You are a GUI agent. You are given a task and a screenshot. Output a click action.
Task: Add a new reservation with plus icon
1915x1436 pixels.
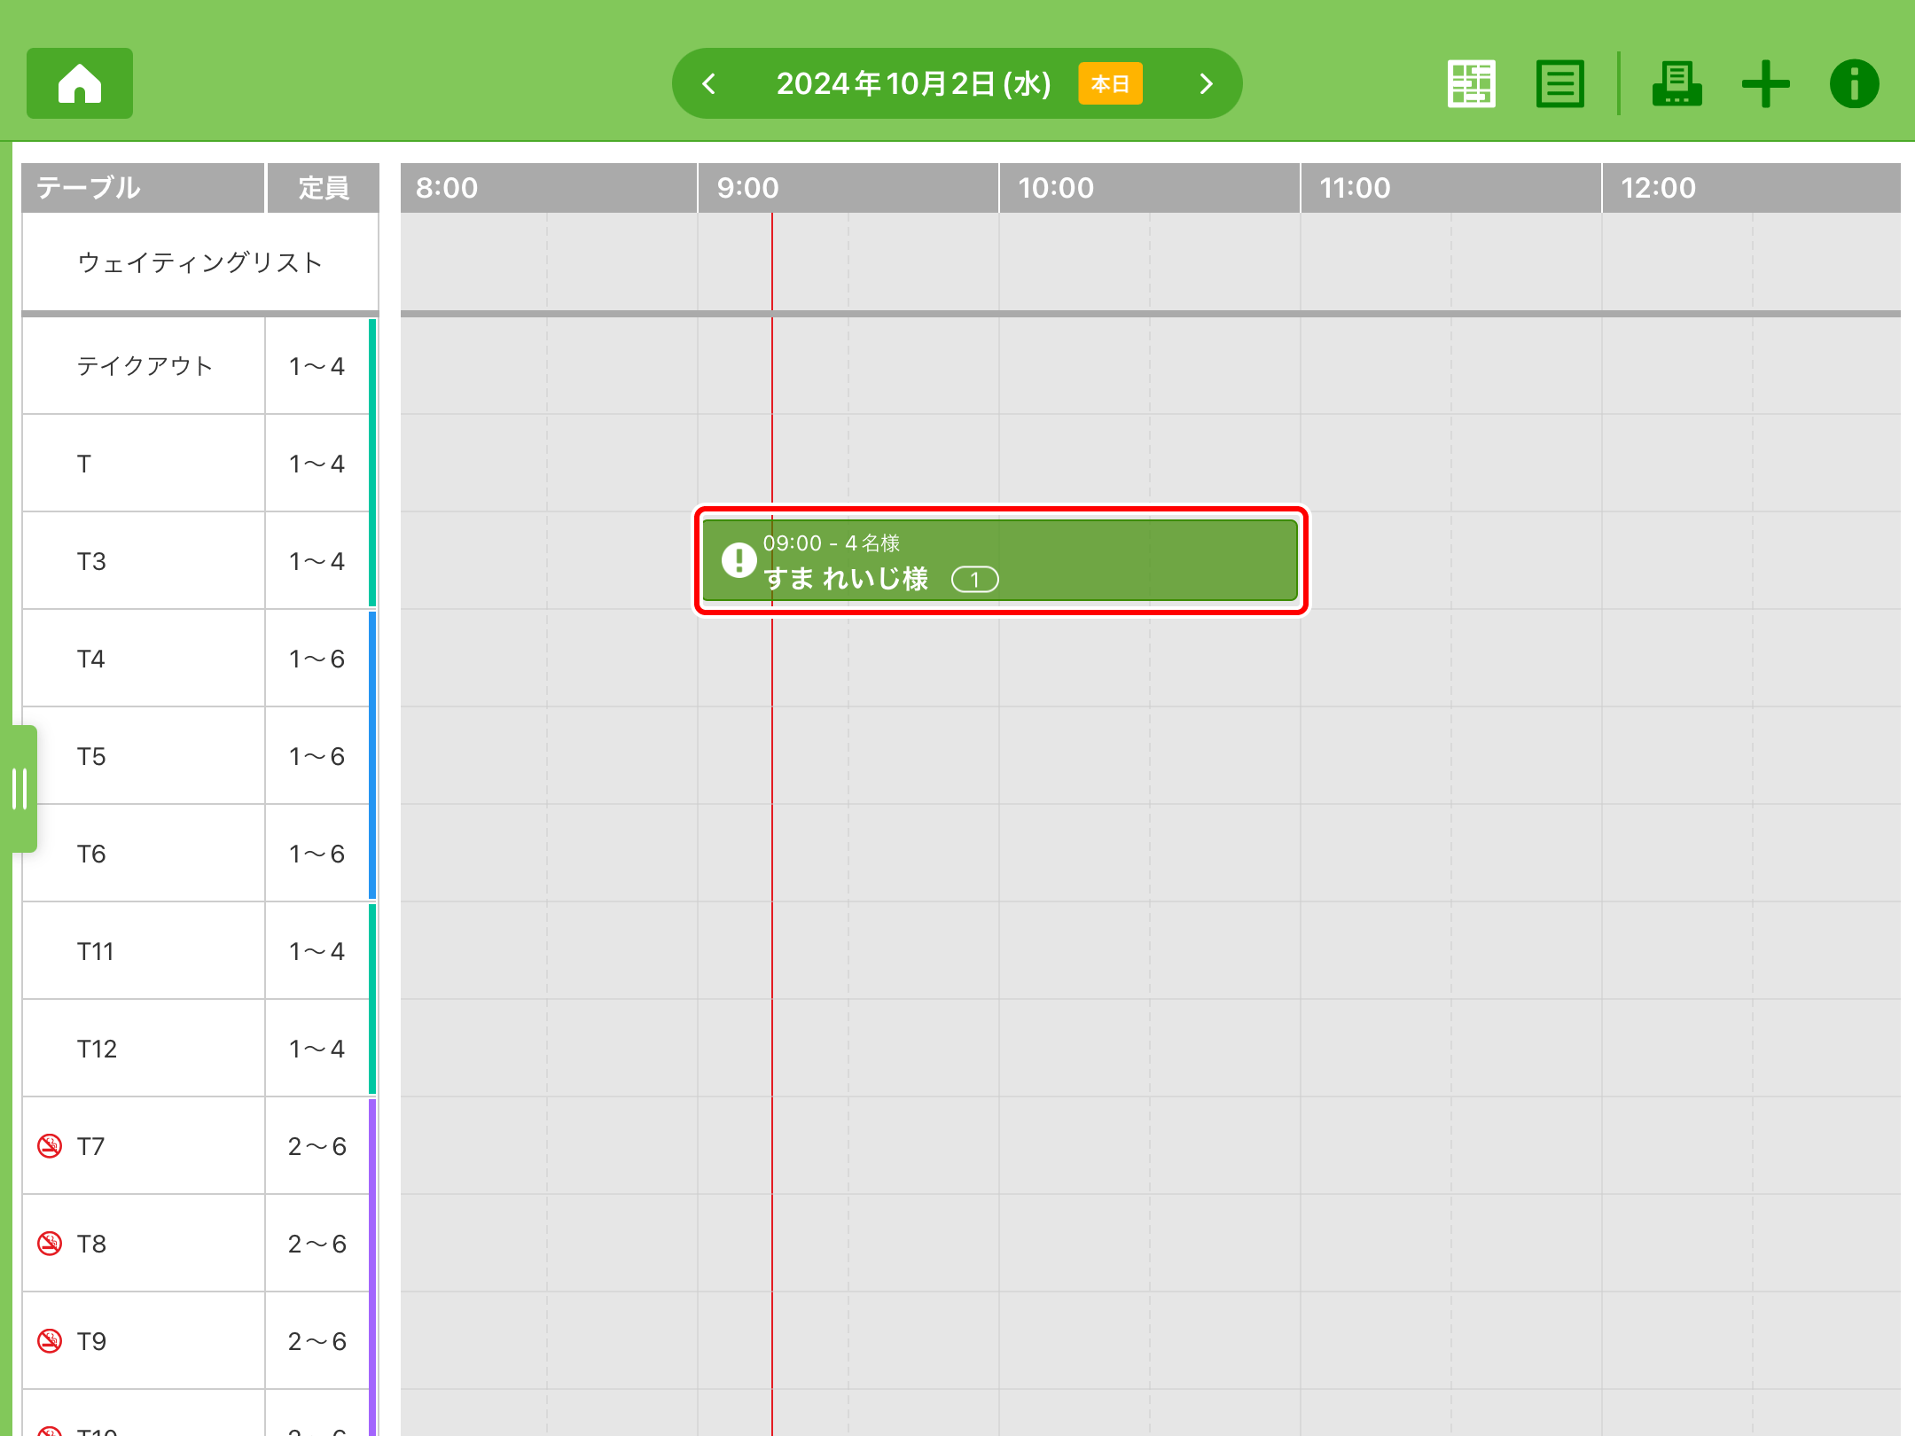coord(1765,83)
